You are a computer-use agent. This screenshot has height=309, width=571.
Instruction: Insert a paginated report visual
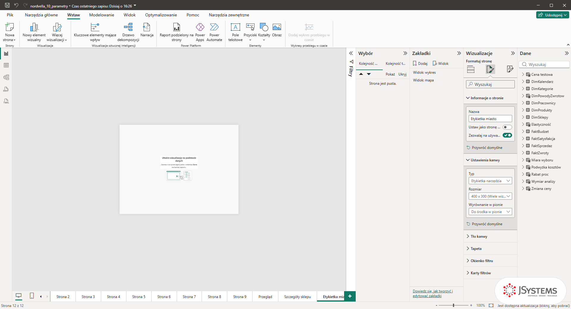coord(176,32)
